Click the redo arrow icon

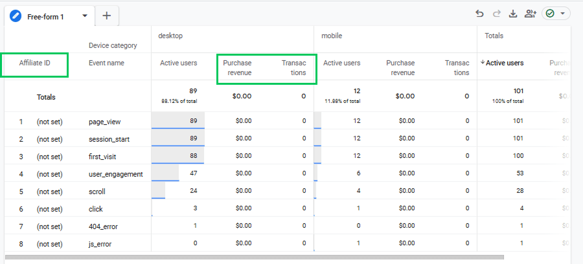click(496, 14)
